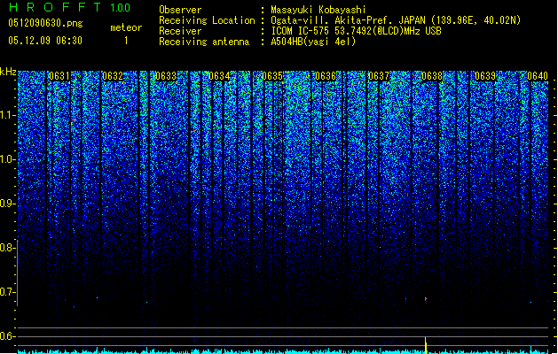Click the 0640 time marker

(x=538, y=76)
